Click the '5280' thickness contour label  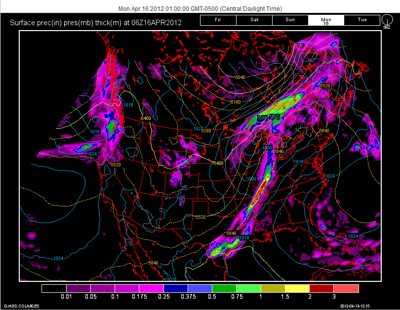pyautogui.click(x=206, y=130)
